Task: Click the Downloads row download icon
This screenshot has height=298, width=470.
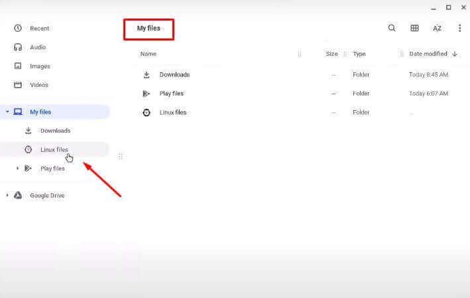Action: coord(147,75)
